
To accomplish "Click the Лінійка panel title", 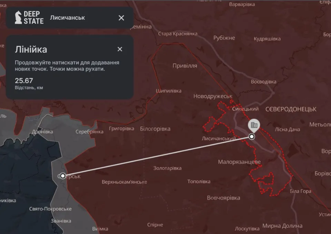I will click(31, 50).
